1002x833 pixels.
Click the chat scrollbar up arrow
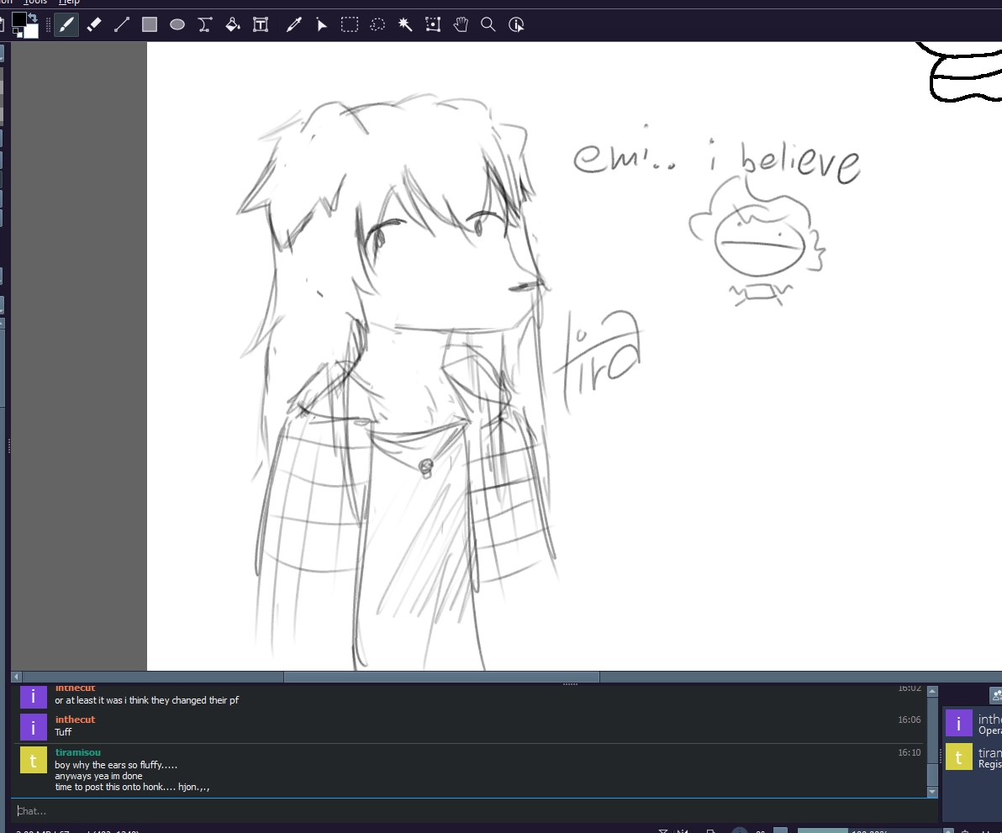coord(932,691)
